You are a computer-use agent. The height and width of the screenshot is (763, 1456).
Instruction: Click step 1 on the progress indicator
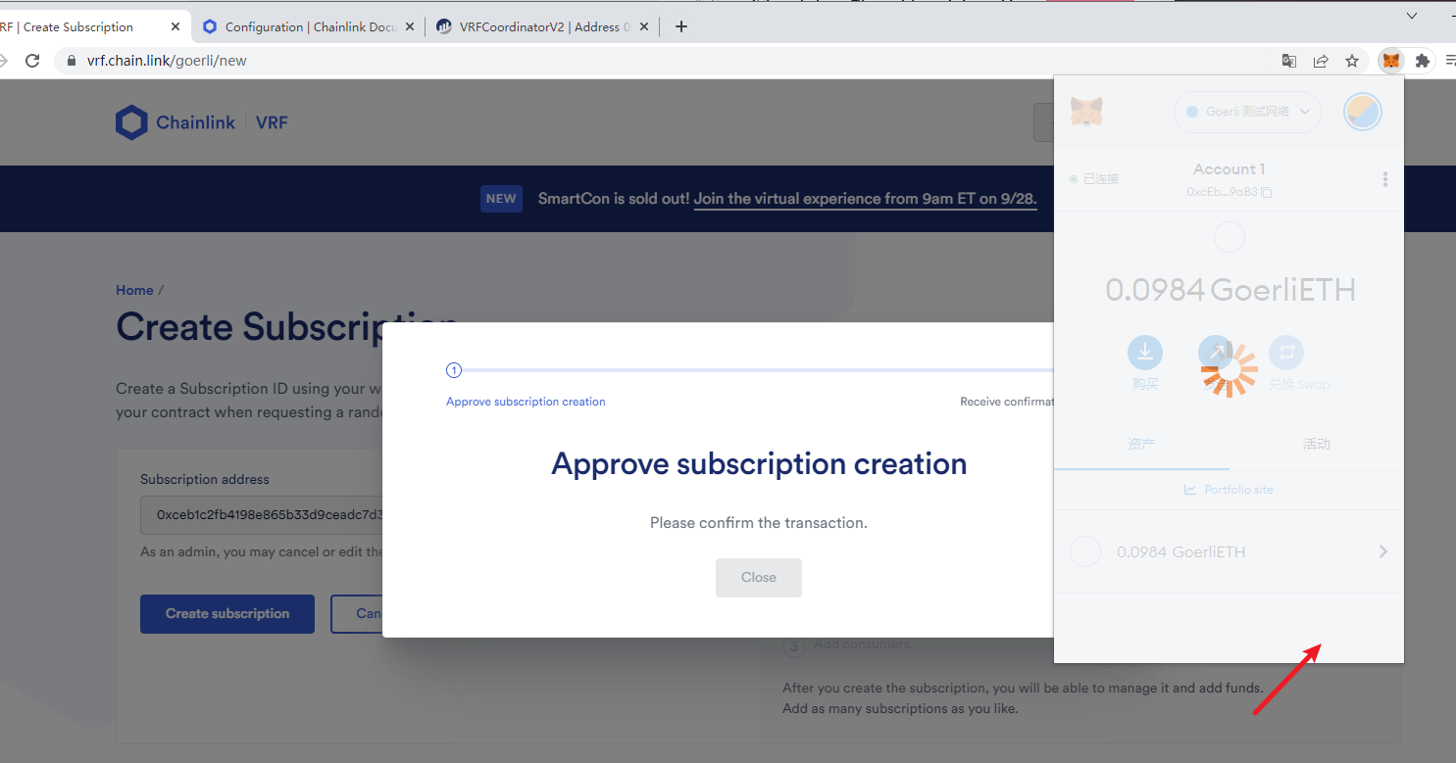[453, 370]
